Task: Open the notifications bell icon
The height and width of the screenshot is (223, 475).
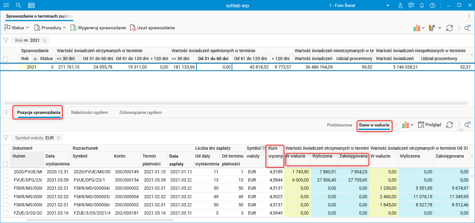Action: (422, 5)
